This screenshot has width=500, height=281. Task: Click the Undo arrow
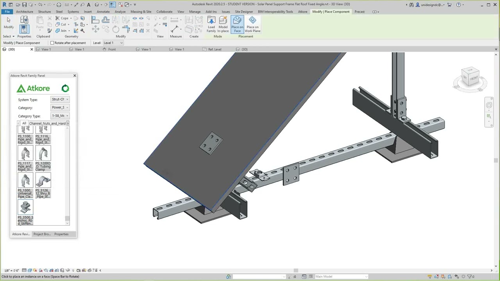[x=40, y=5]
